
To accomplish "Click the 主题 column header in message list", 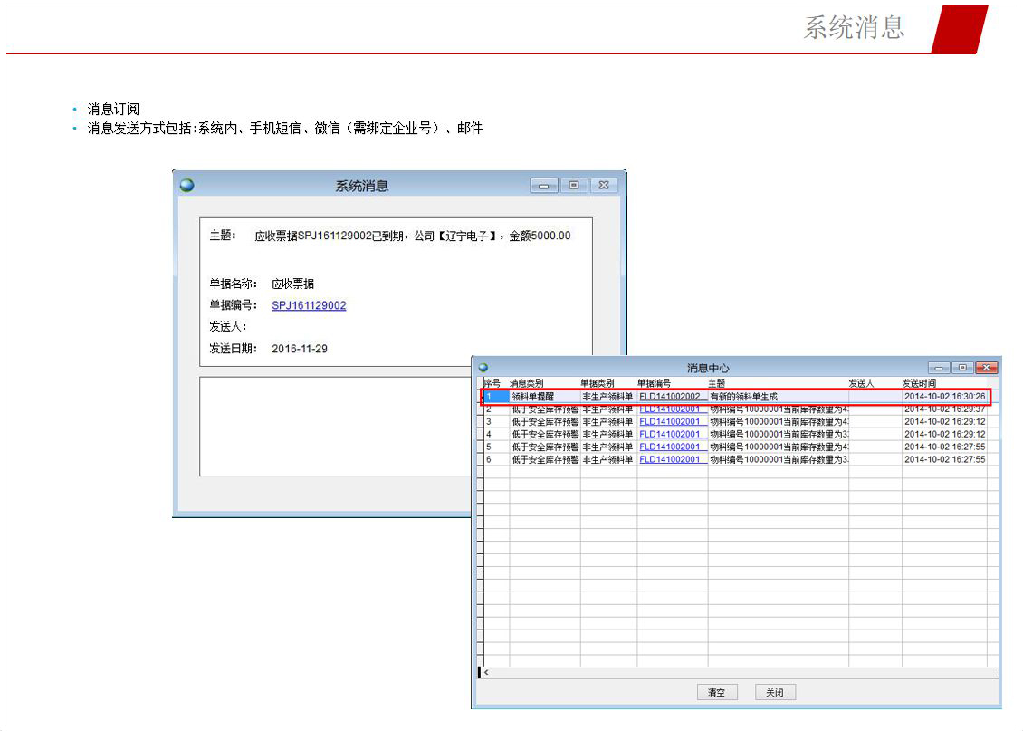I will [x=717, y=384].
